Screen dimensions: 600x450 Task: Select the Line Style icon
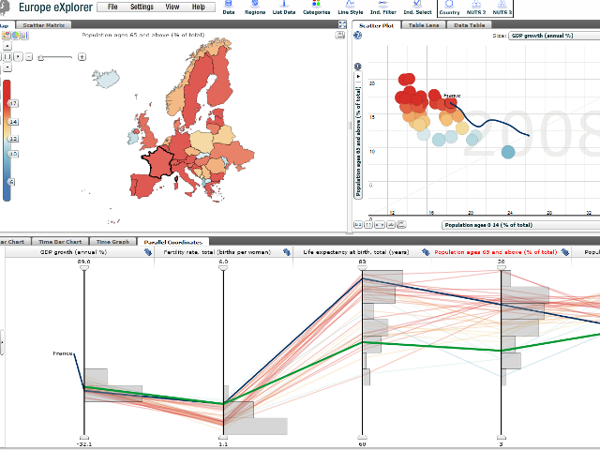[351, 7]
